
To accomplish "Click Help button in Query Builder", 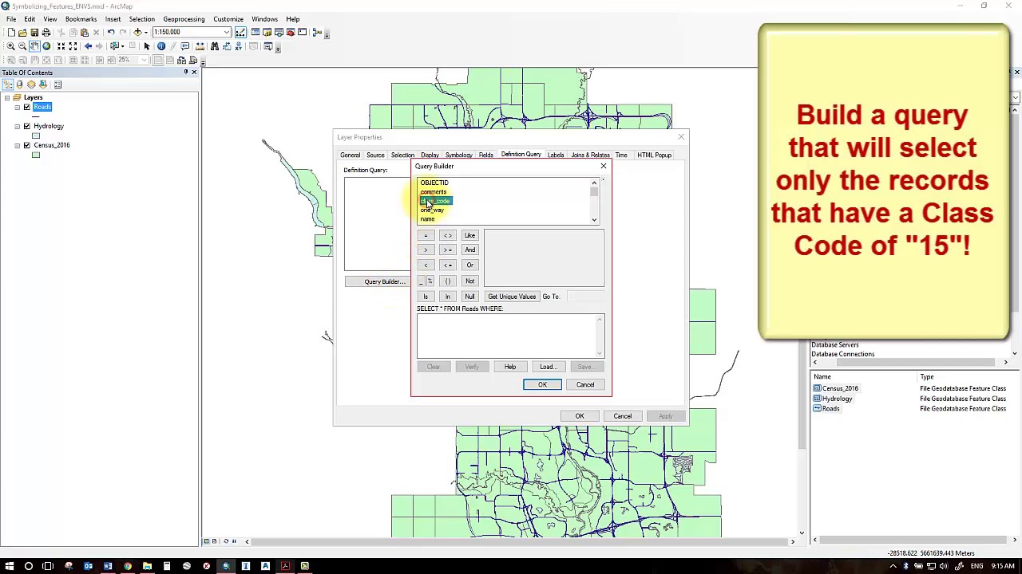I will click(x=509, y=367).
